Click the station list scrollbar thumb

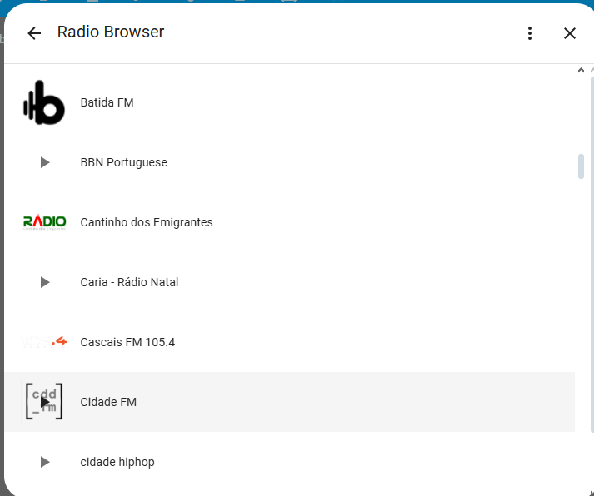pyautogui.click(x=581, y=166)
